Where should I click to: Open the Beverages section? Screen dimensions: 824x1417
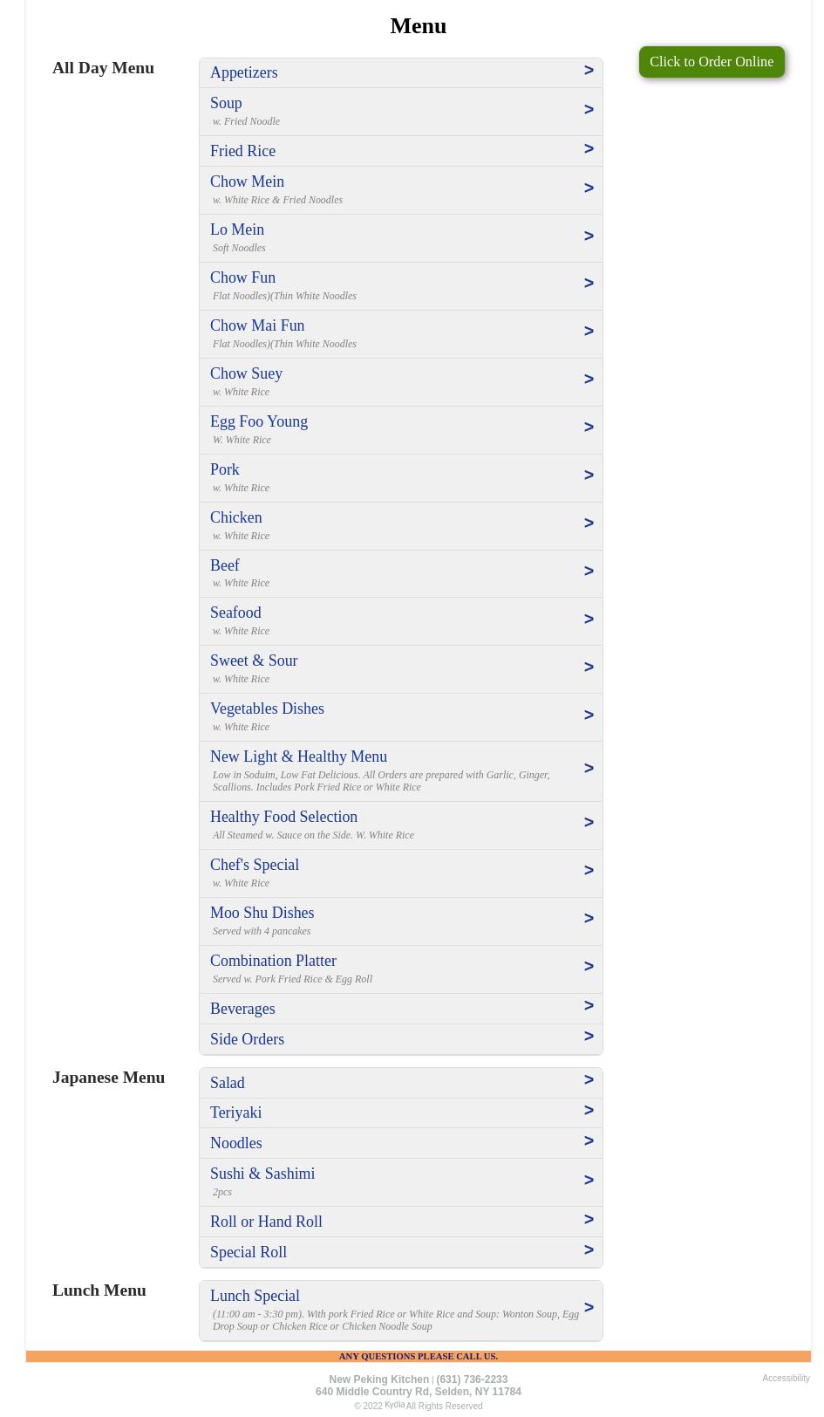coord(242,1009)
